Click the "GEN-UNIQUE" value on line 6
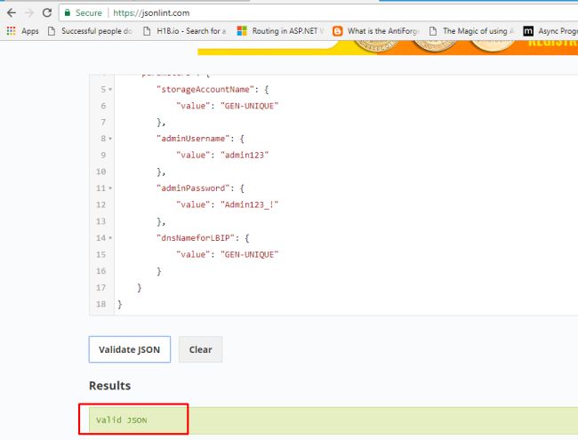Viewport: 578px width, 440px height. point(249,106)
